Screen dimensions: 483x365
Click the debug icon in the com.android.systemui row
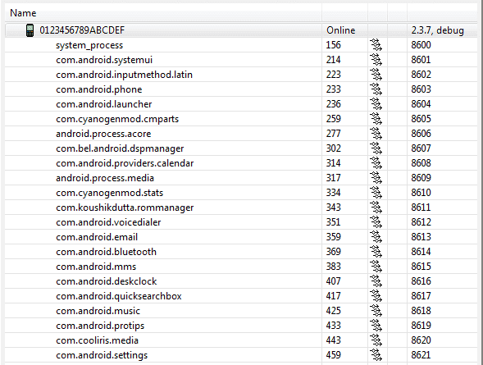pyautogui.click(x=376, y=60)
